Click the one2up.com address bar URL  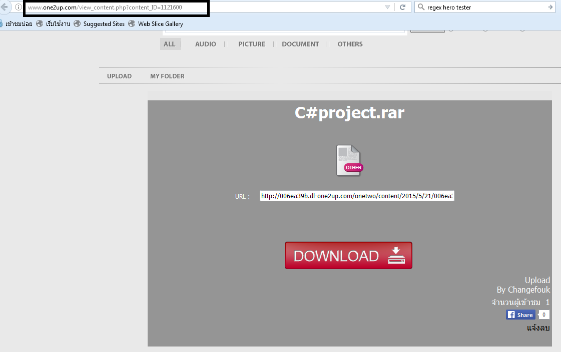(105, 7)
